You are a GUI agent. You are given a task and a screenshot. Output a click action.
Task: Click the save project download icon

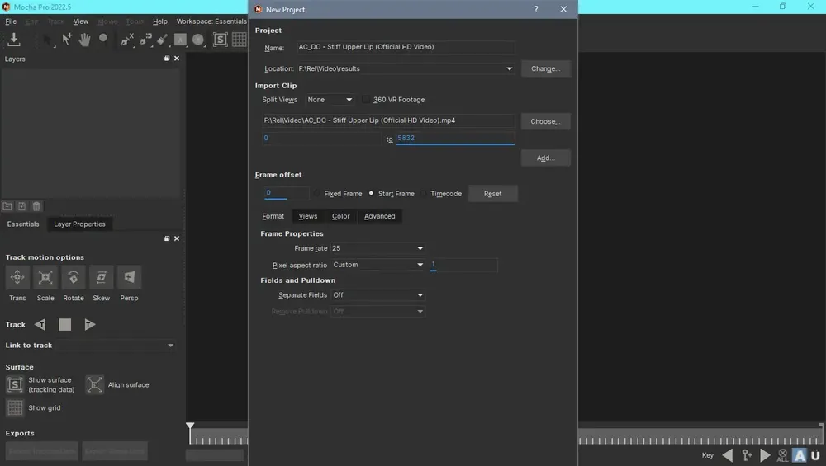[x=14, y=40]
